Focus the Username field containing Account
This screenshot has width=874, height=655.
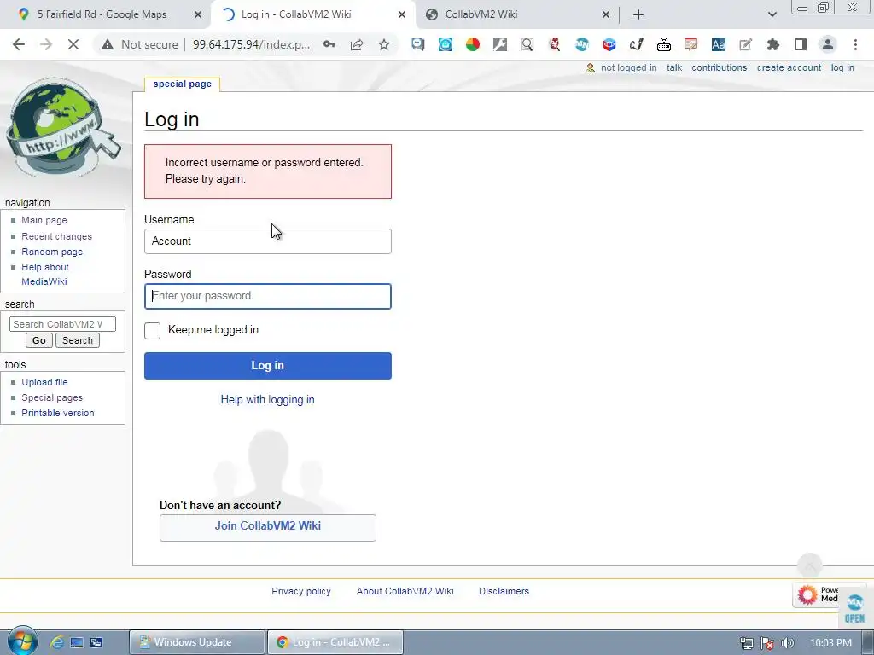tap(267, 241)
